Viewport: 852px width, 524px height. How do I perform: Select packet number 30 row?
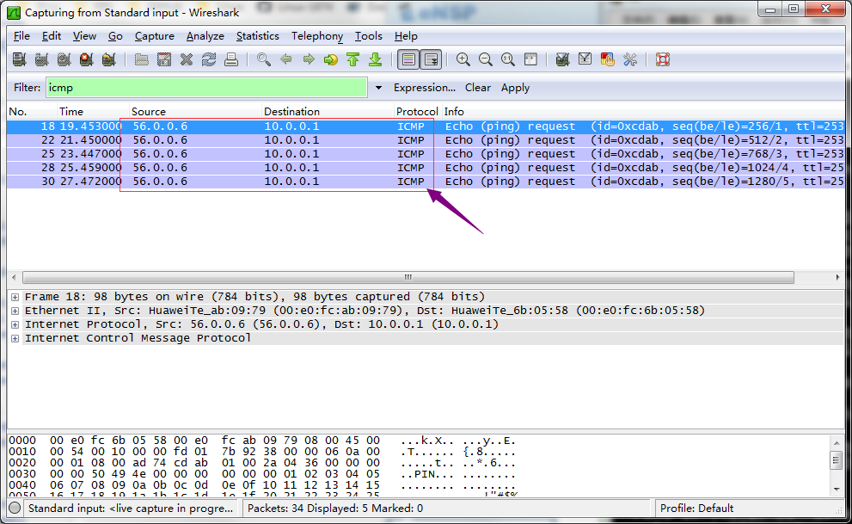426,182
